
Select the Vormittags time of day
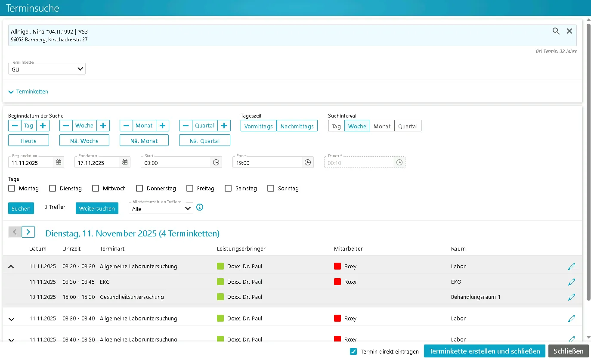[x=258, y=126]
